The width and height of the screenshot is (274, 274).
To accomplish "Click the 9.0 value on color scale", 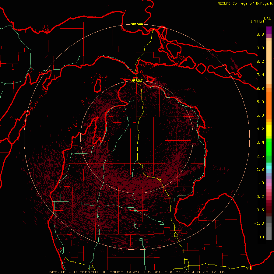I will pos(260,48).
